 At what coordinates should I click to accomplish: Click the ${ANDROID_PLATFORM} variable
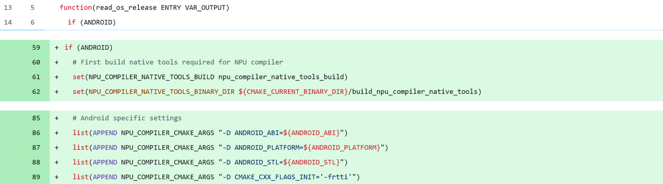tap(342, 148)
